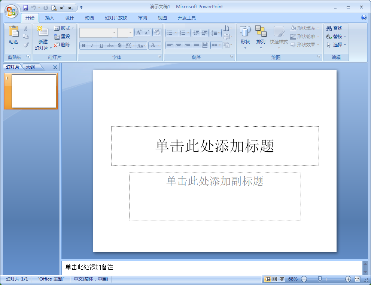Click the zoom in plus button
Viewport: 371px width, 285px height.
[348, 279]
